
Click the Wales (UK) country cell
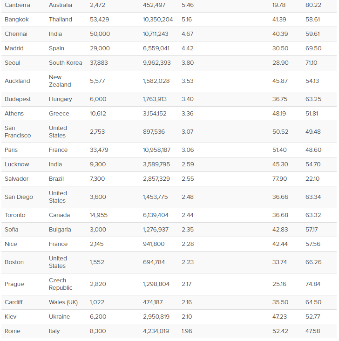[63, 302]
